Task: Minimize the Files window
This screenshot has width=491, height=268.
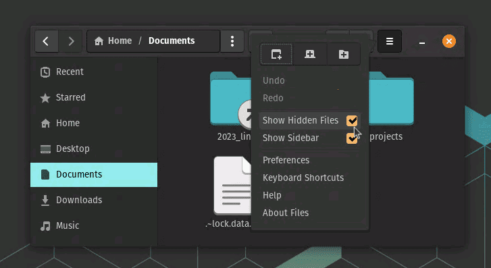Action: click(x=422, y=42)
